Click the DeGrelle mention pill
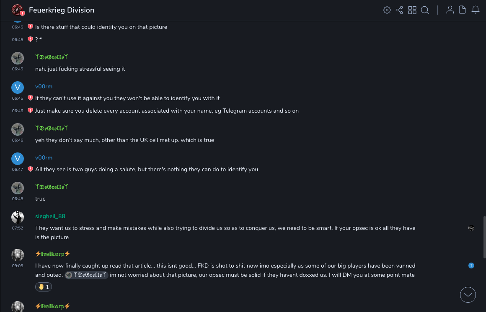 coord(87,275)
